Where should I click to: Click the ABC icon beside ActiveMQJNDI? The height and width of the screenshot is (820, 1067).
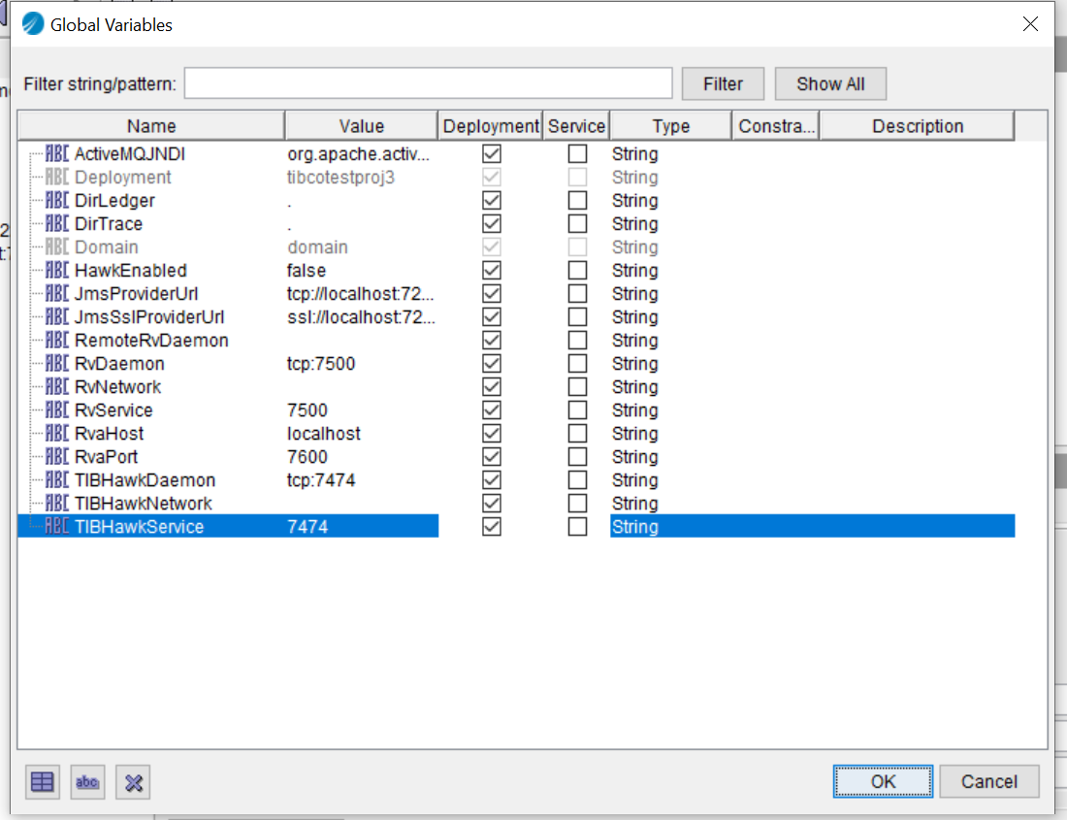click(x=57, y=153)
